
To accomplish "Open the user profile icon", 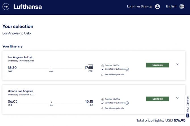I will 157,7.
